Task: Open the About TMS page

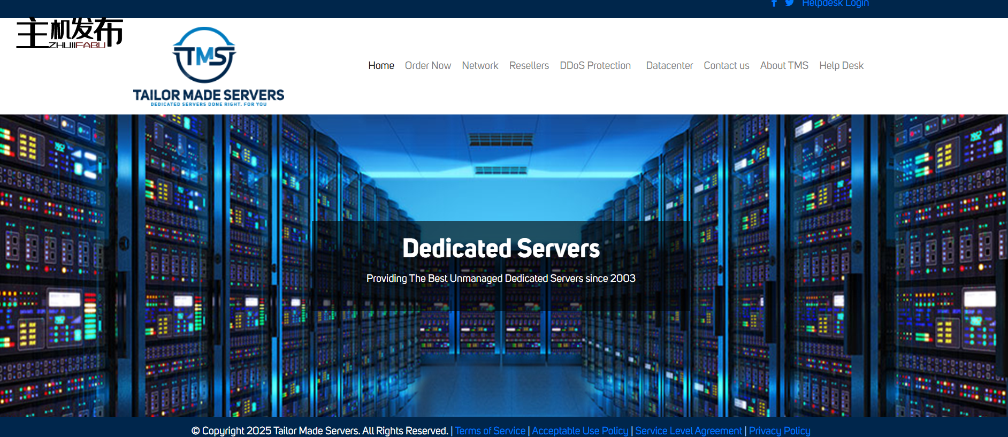Action: (x=784, y=65)
